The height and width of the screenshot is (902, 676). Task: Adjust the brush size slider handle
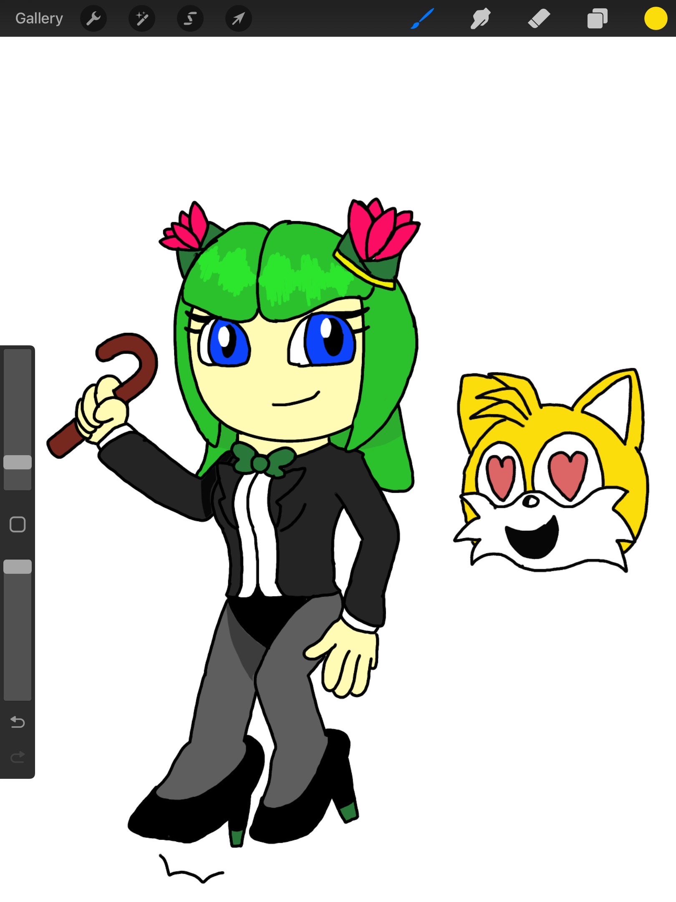coord(18,462)
